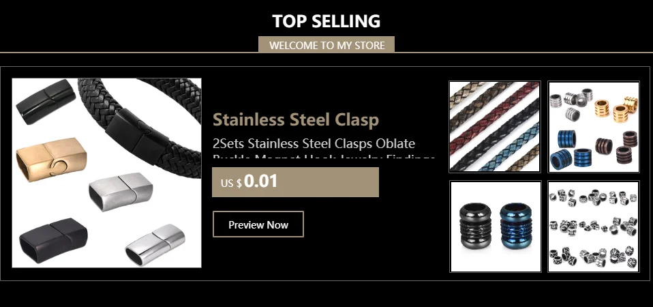The image size is (653, 307).
Task: Click the Preview Now button
Action: point(258,224)
